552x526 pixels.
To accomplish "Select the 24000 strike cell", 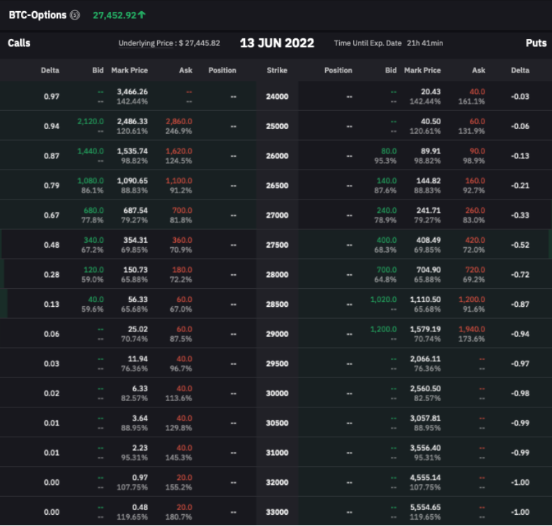I will point(277,96).
